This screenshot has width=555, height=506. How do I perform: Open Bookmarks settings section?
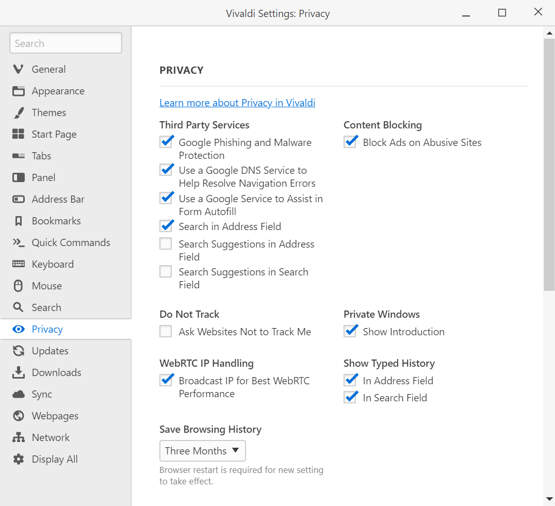[66, 221]
